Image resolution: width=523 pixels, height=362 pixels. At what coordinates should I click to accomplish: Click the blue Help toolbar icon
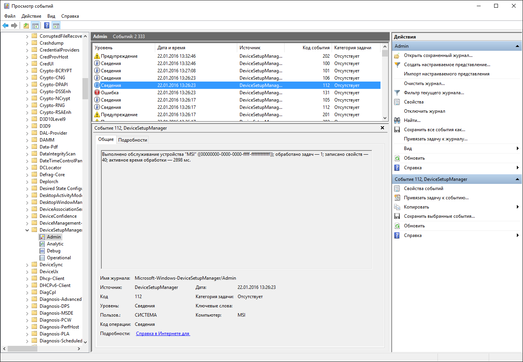[47, 26]
